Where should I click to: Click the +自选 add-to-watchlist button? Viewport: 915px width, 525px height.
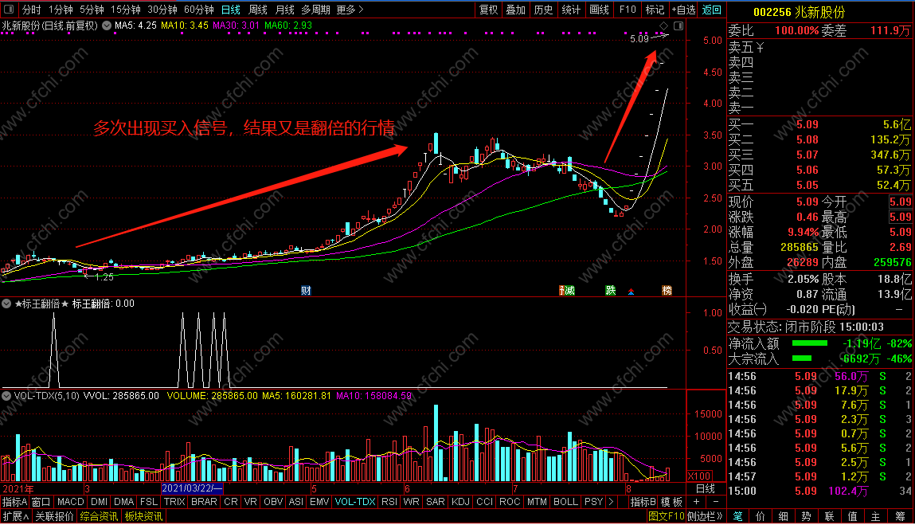coord(683,10)
